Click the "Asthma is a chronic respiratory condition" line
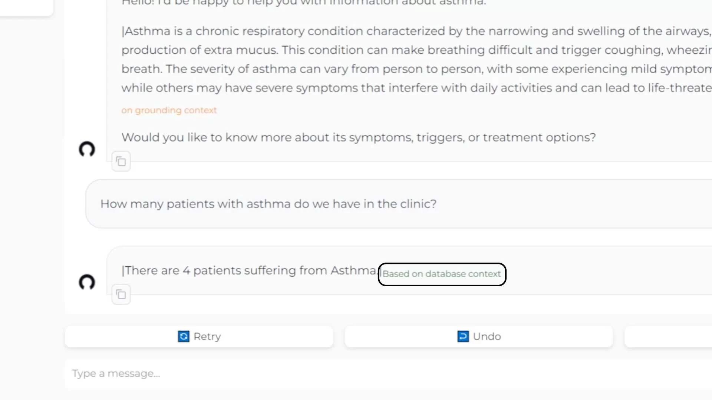 click(415, 31)
